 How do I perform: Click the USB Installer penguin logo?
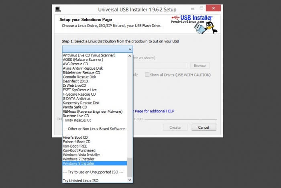(194, 24)
